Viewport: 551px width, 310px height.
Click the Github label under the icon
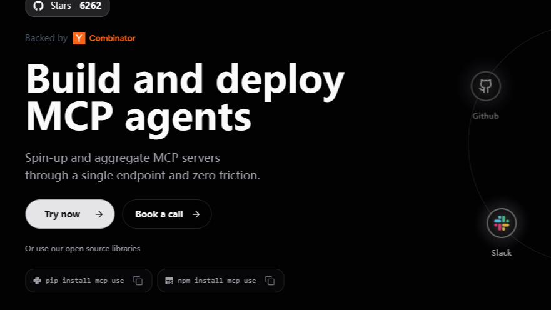[485, 116]
